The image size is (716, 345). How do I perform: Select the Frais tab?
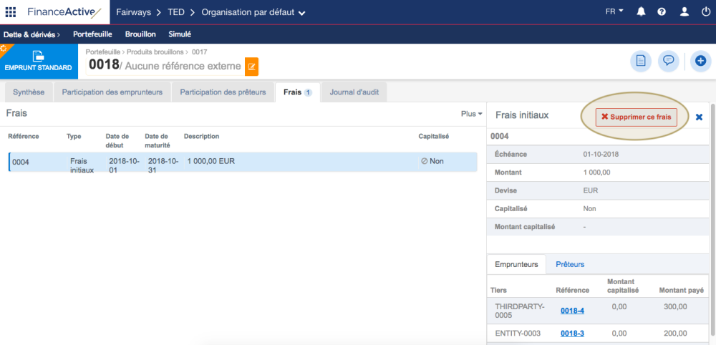(297, 92)
